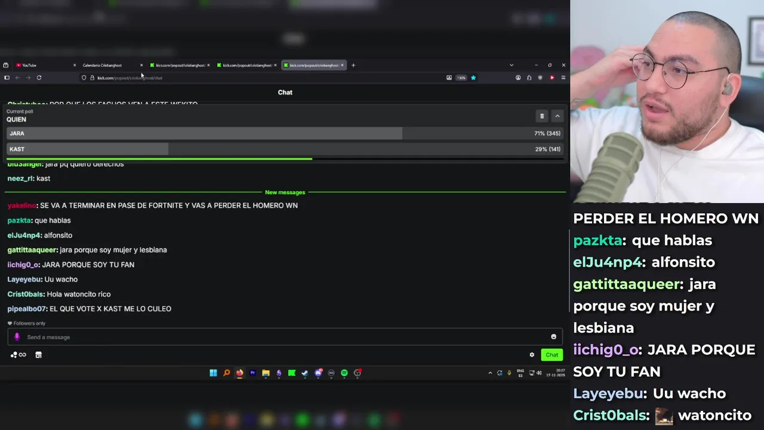Open the Windows Start menu

click(213, 373)
